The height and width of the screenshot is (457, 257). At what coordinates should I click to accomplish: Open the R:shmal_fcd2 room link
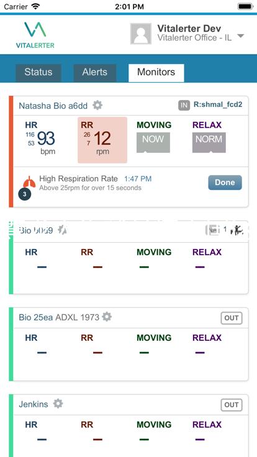point(218,105)
